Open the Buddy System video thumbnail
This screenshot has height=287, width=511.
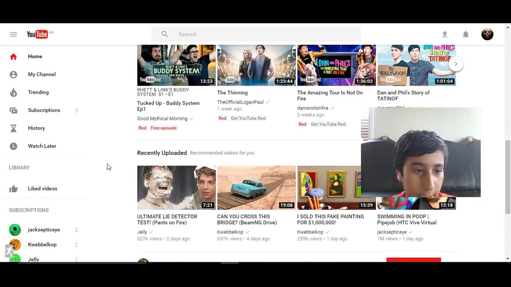click(x=176, y=65)
